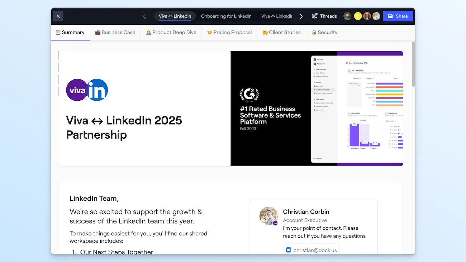Click the third user avatar with red hair
Viewport: 466px width, 262px height.
pyautogui.click(x=367, y=16)
